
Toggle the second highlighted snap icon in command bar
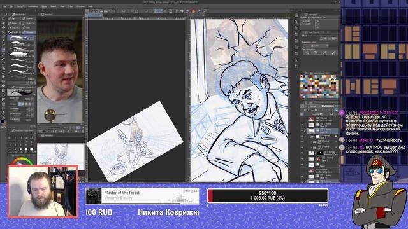[x=161, y=11]
